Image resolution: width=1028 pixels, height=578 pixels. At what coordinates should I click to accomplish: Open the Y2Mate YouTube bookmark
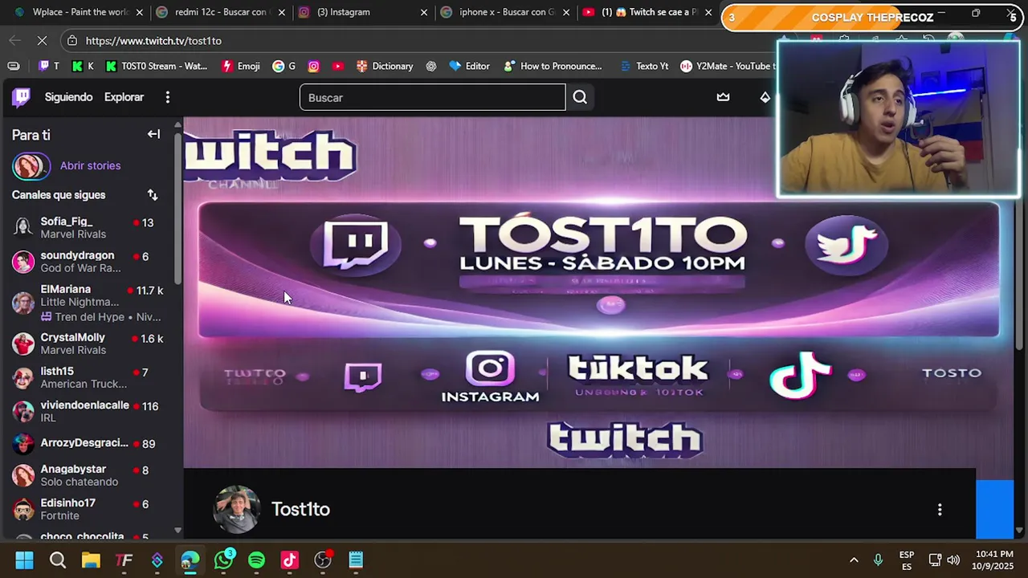pos(728,66)
